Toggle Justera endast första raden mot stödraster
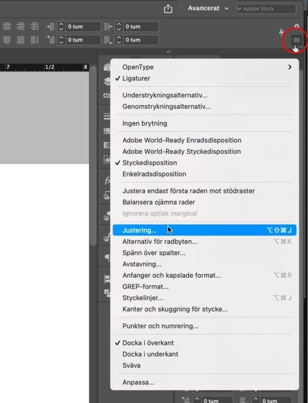308x403 pixels. 205,191
